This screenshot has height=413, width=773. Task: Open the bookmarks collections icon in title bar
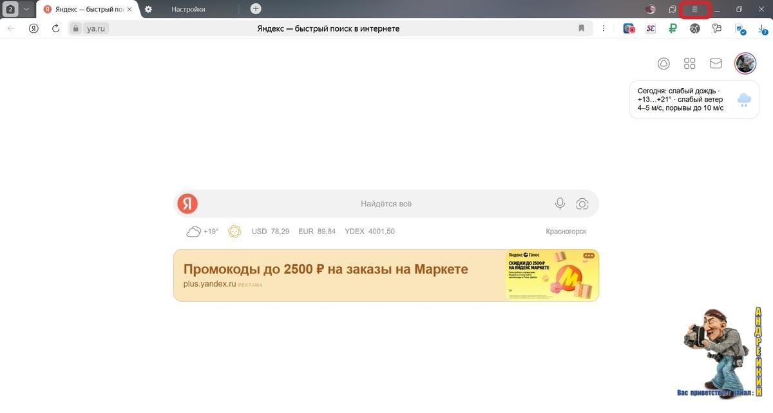(673, 9)
